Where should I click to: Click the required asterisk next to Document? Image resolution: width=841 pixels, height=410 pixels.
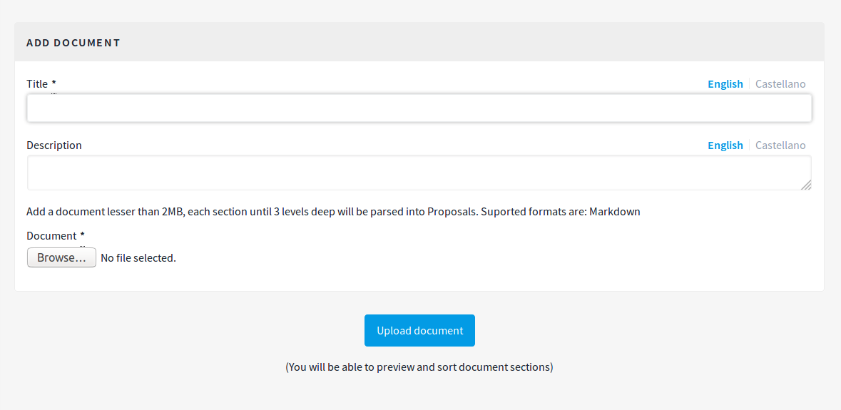82,236
